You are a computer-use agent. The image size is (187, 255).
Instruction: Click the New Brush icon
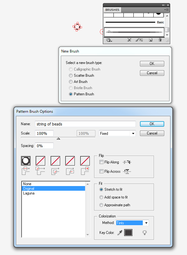pyautogui.click(x=150, y=40)
